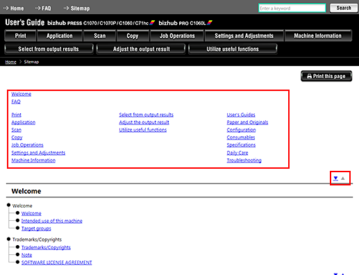Click the Trademarks/Copyrights parent node text
Viewport: 359px width, 275px height.
coord(37,240)
